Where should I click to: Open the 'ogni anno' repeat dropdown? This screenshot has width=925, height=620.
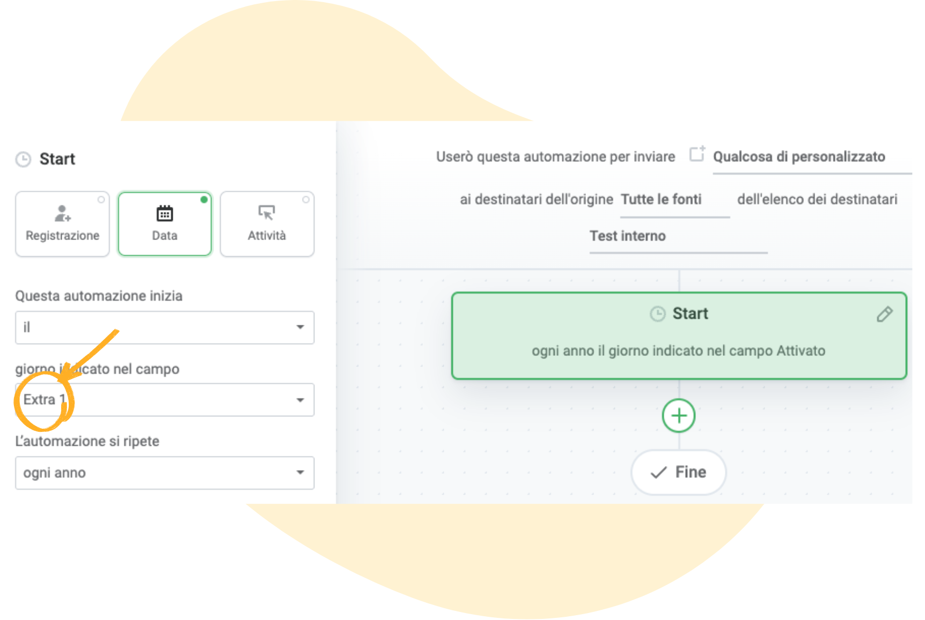coord(164,473)
